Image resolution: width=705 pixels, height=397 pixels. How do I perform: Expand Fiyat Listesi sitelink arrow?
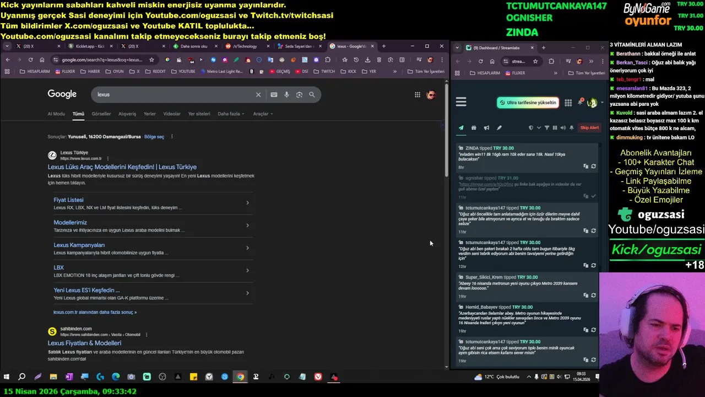pos(247,203)
